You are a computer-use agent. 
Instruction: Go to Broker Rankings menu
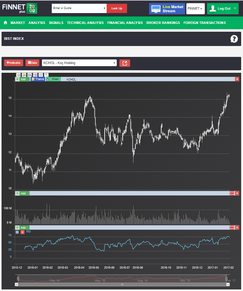point(163,23)
